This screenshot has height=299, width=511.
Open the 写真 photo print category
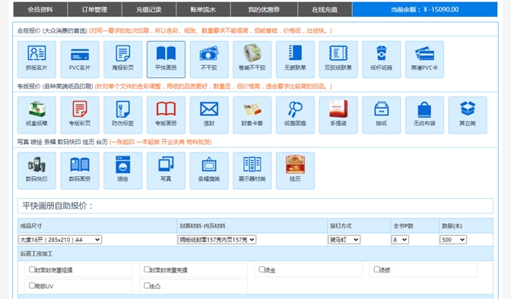point(166,171)
